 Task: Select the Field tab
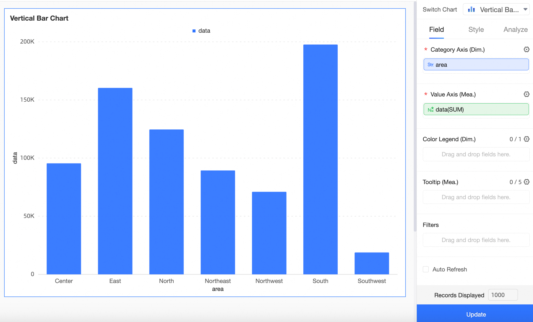point(436,30)
